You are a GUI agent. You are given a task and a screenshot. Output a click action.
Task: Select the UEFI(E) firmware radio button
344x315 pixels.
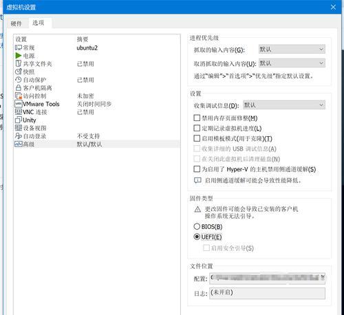pyautogui.click(x=197, y=237)
